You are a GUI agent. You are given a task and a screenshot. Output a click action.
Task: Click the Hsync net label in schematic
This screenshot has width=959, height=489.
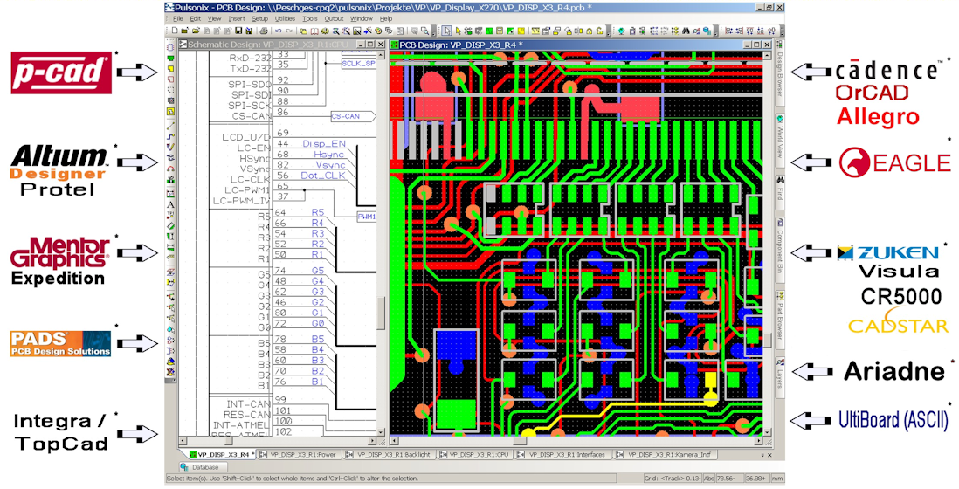(329, 155)
